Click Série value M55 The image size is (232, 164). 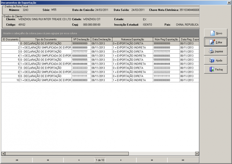click(x=54, y=10)
